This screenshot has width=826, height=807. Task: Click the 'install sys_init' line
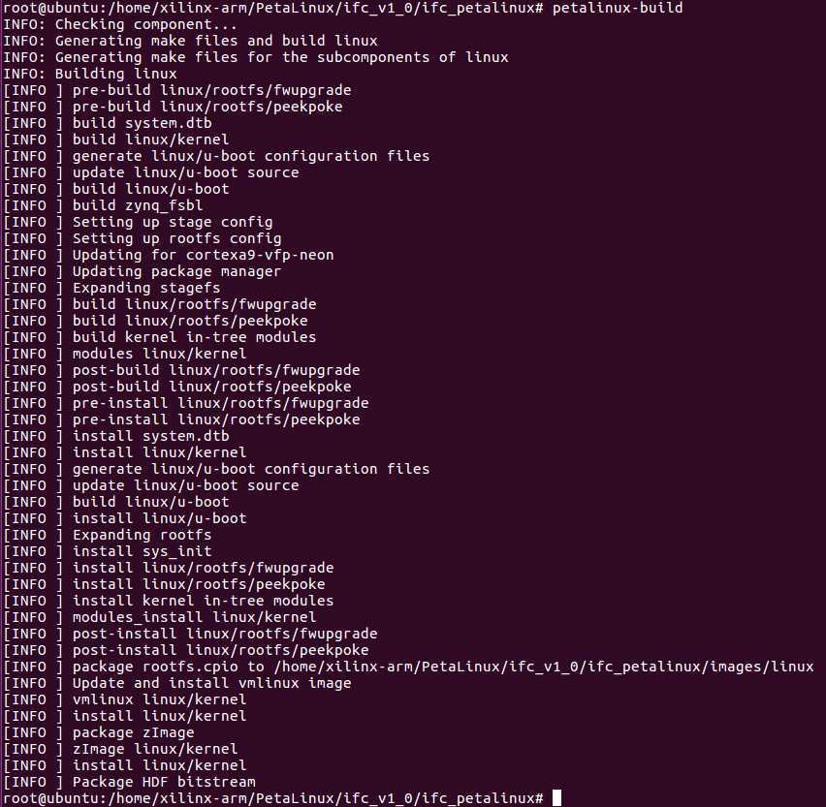108,551
